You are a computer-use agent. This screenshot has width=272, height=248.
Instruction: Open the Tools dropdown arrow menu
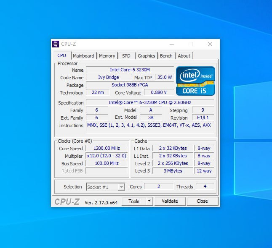149,201
